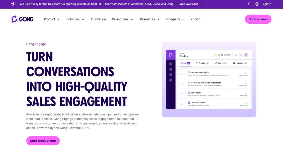Expand the Solutions menu chevron
Screen dimensions: 283x148
point(83,19)
